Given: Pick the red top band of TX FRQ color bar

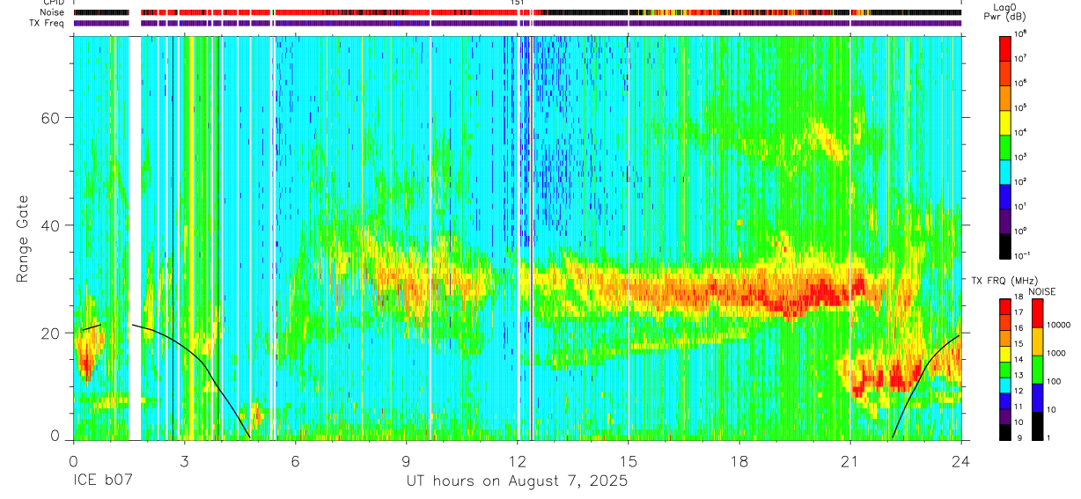Looking at the screenshot, I should point(1004,307).
